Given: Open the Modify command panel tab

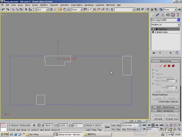Looking at the screenshot, I should [157, 15].
